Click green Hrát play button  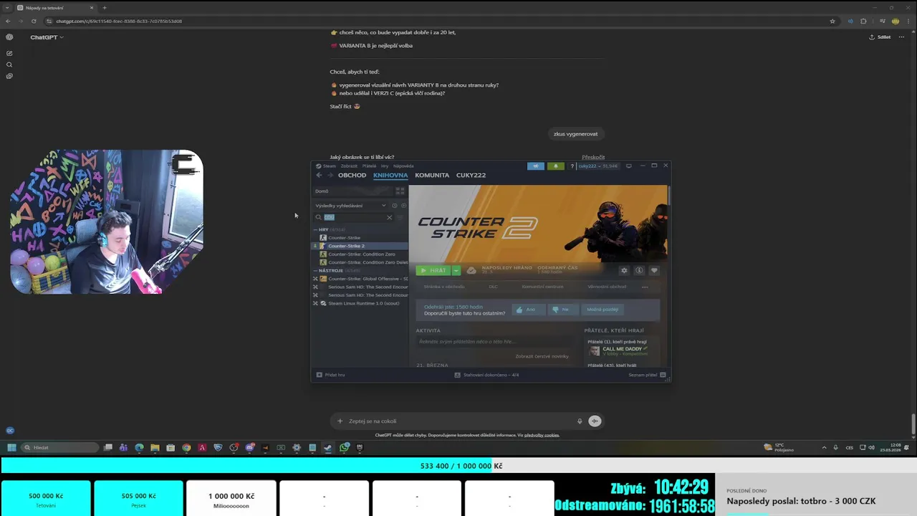(433, 270)
